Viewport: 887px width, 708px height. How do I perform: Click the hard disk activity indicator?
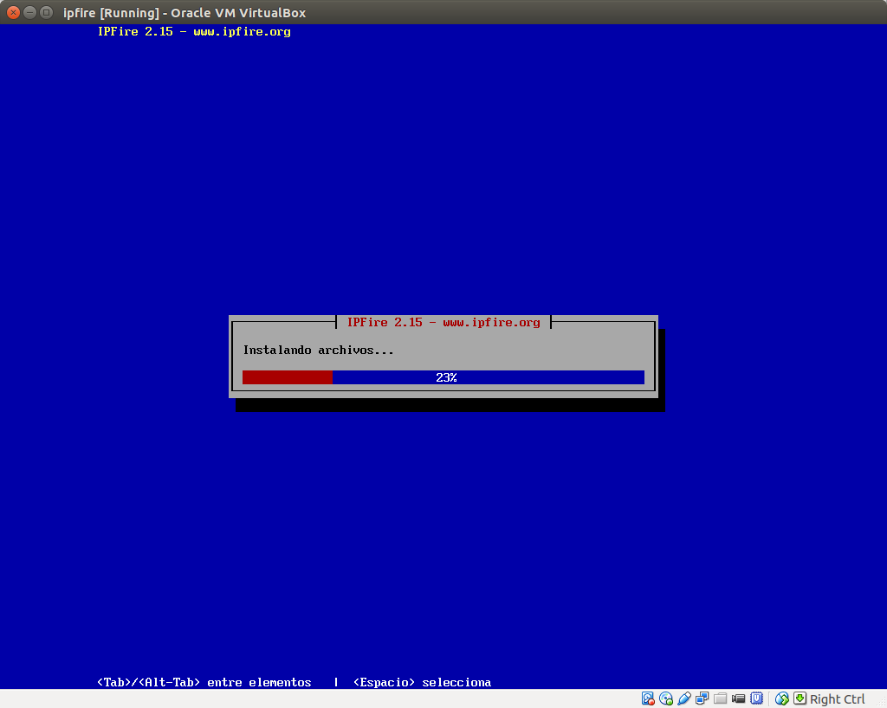click(x=647, y=698)
